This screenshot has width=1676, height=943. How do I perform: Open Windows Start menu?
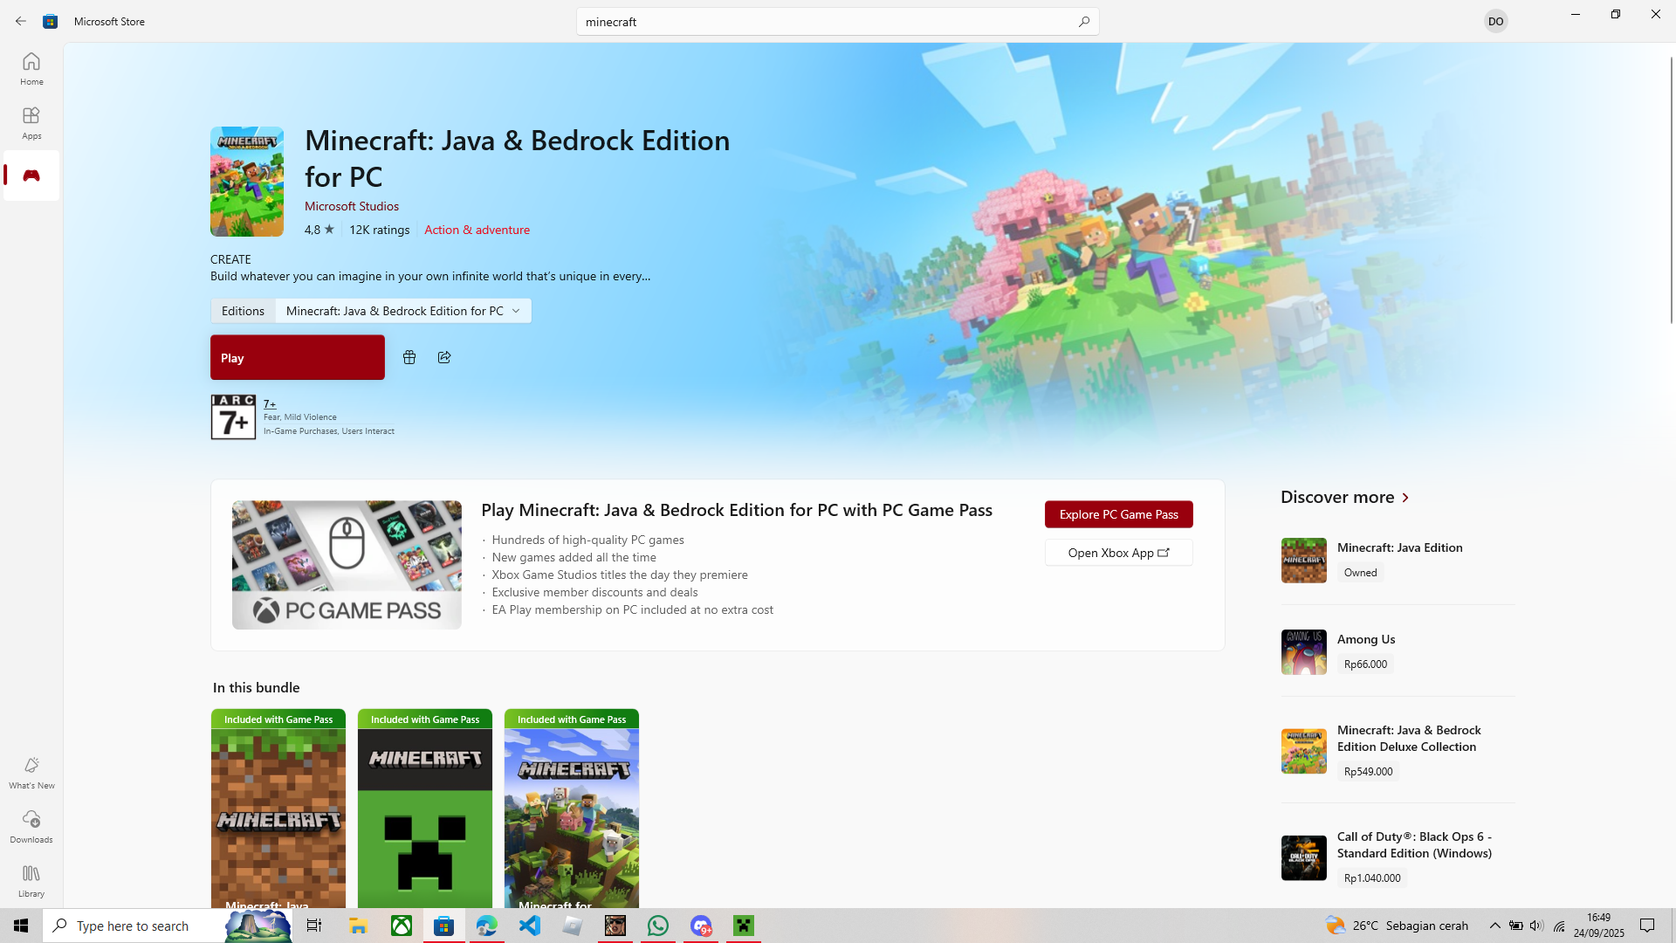pyautogui.click(x=21, y=926)
